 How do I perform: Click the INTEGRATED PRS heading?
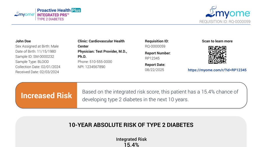[x=53, y=15]
